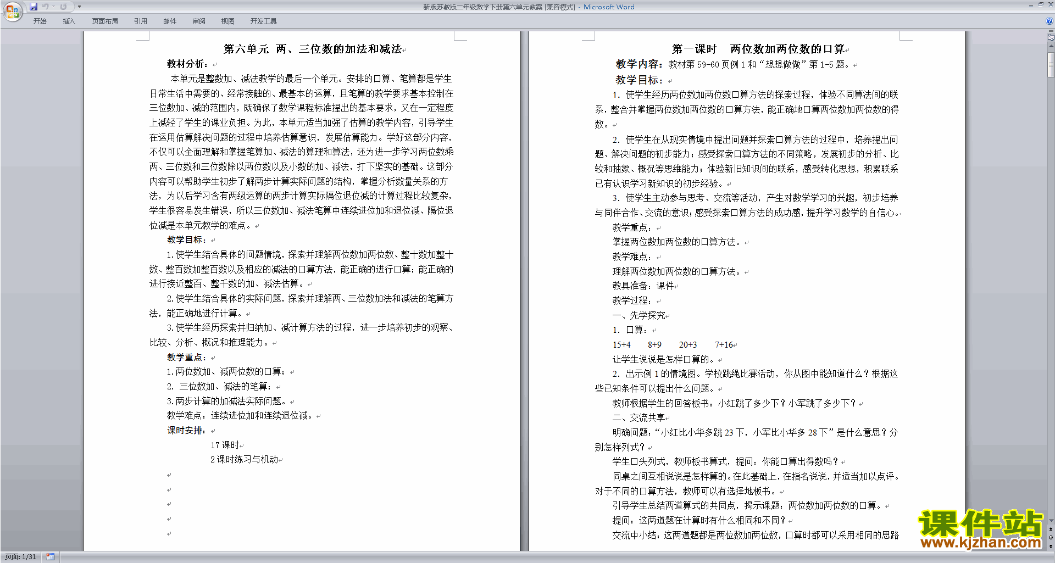The height and width of the screenshot is (563, 1055).
Task: Click the heading 第六单元 两、三位数的加法和减法
Action: tap(312, 49)
